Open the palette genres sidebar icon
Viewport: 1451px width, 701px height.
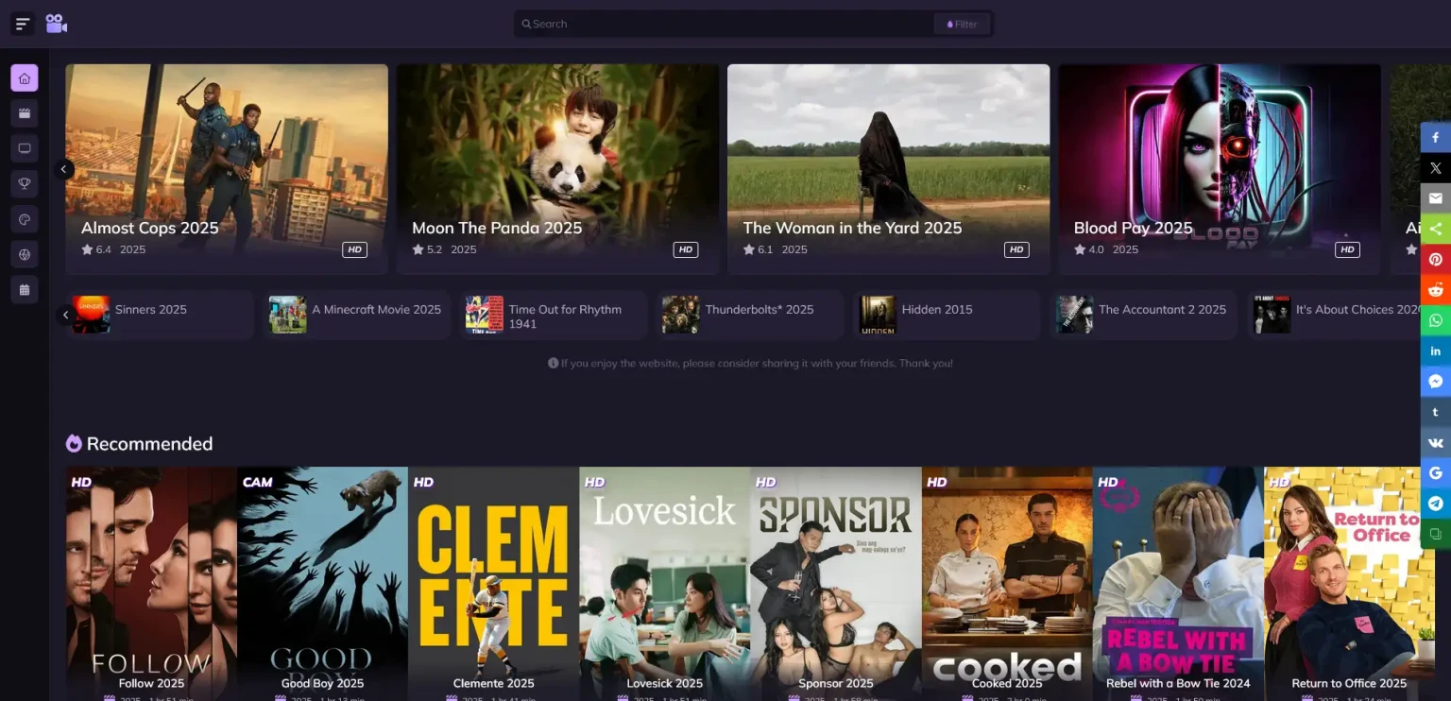click(x=25, y=219)
